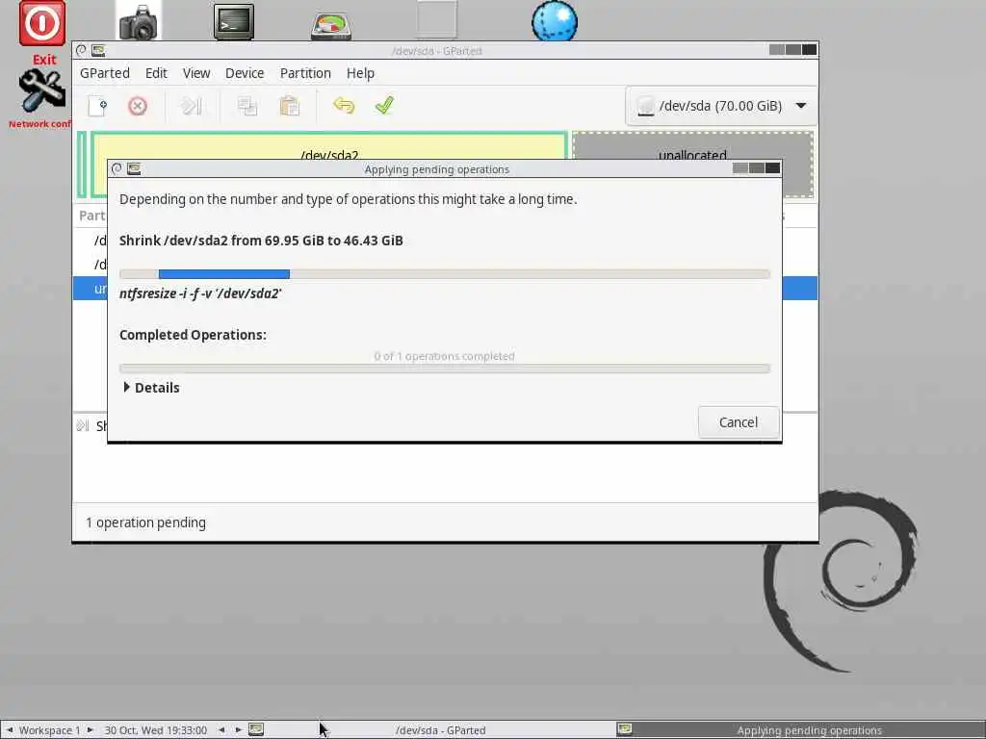986x739 pixels.
Task: Click the Resize/Move toolbar icon
Action: (x=192, y=106)
